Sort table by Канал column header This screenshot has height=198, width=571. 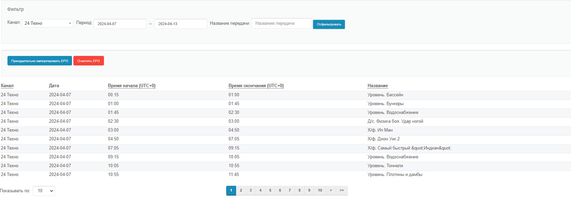coord(7,86)
